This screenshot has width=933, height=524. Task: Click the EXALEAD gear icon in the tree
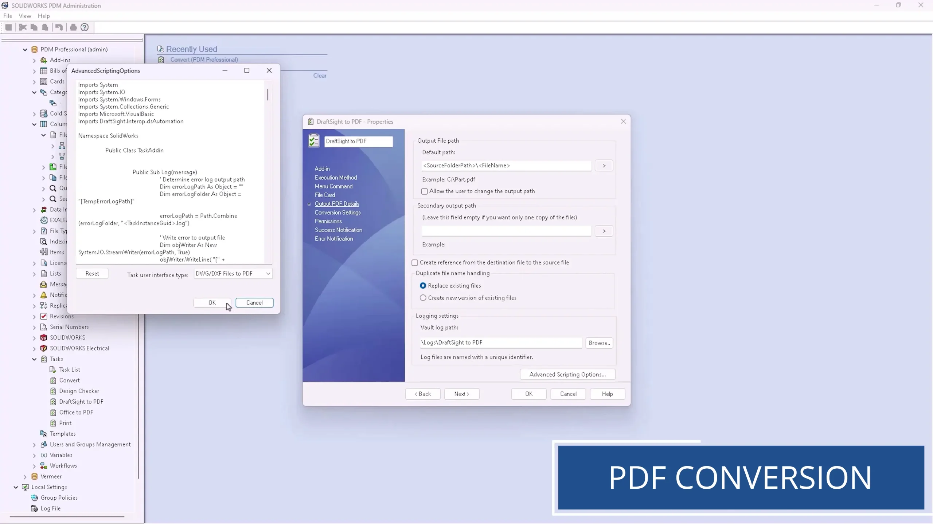[44, 220]
